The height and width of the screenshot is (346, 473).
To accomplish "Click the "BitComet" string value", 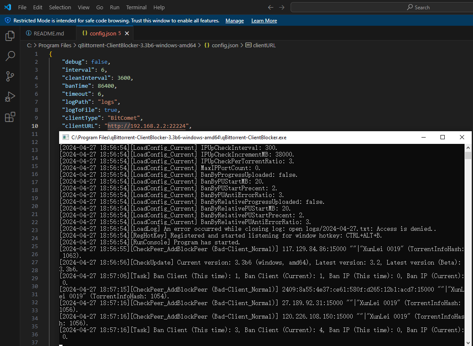I will click(x=124, y=118).
